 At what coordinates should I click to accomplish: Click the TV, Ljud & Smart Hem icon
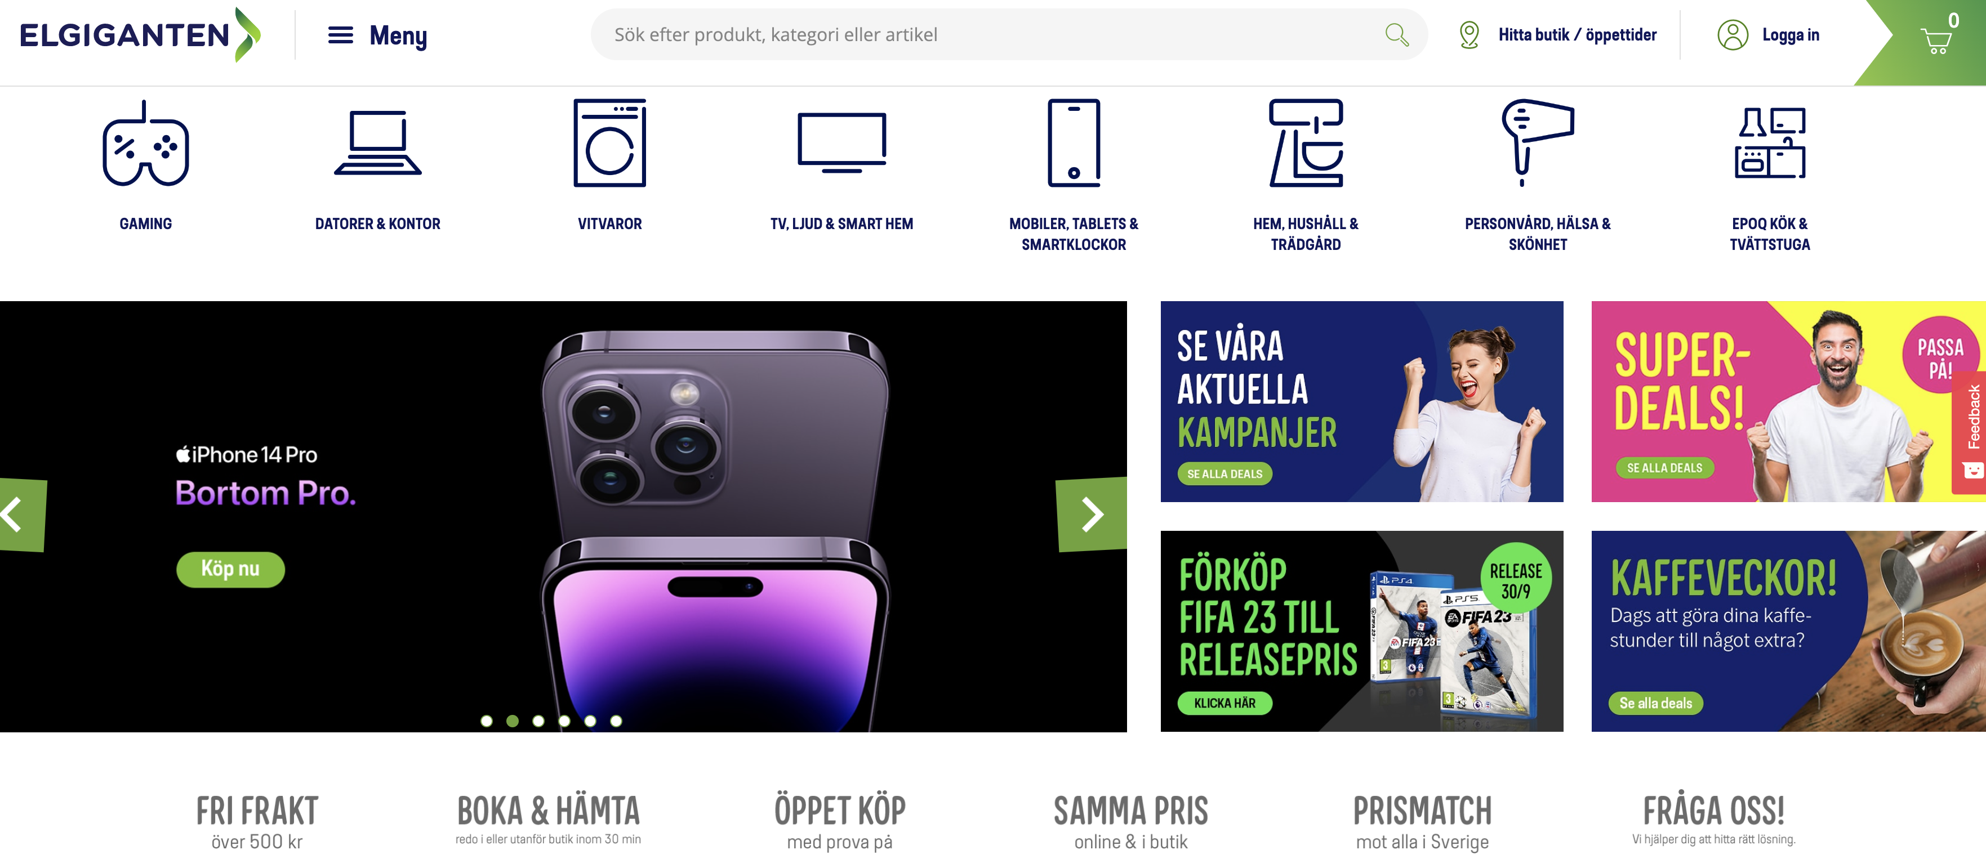tap(841, 144)
